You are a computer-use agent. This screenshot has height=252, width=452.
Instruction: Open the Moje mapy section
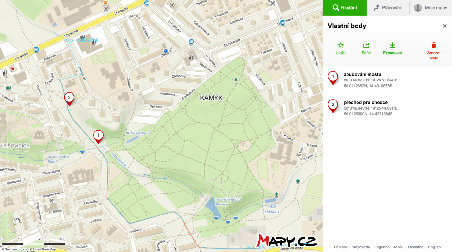431,8
